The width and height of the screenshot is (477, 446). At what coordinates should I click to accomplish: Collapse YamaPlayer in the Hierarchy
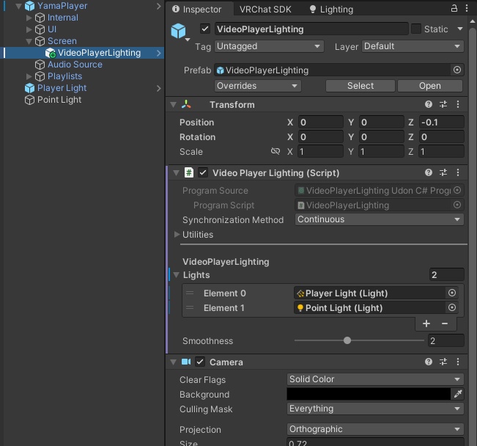pyautogui.click(x=18, y=5)
